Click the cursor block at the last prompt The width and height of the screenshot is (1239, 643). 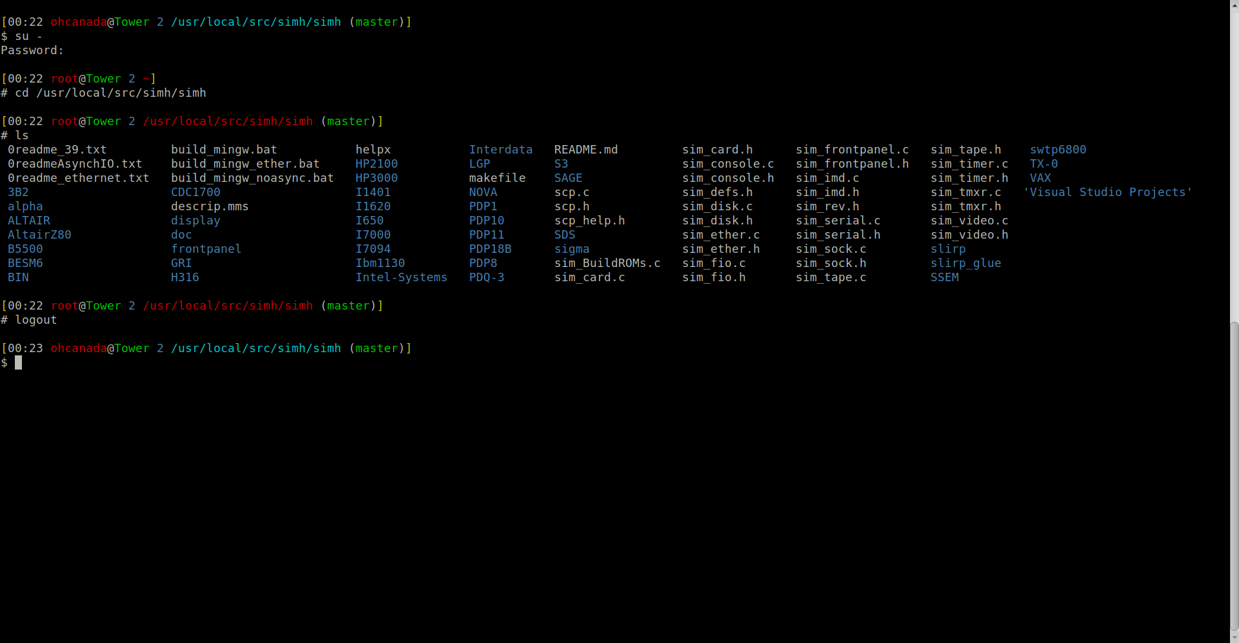(x=19, y=362)
